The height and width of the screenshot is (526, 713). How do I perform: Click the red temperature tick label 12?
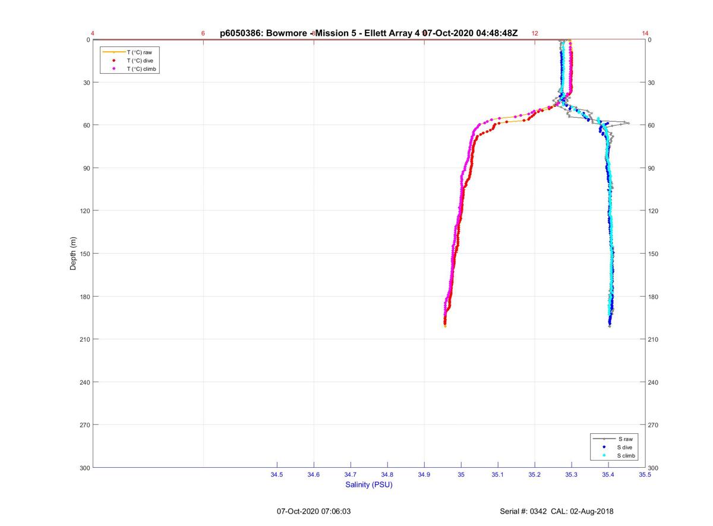[x=535, y=33]
